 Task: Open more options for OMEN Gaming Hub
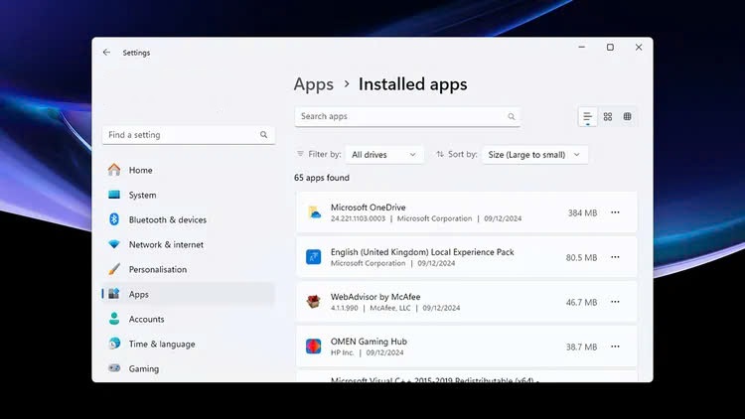click(616, 347)
